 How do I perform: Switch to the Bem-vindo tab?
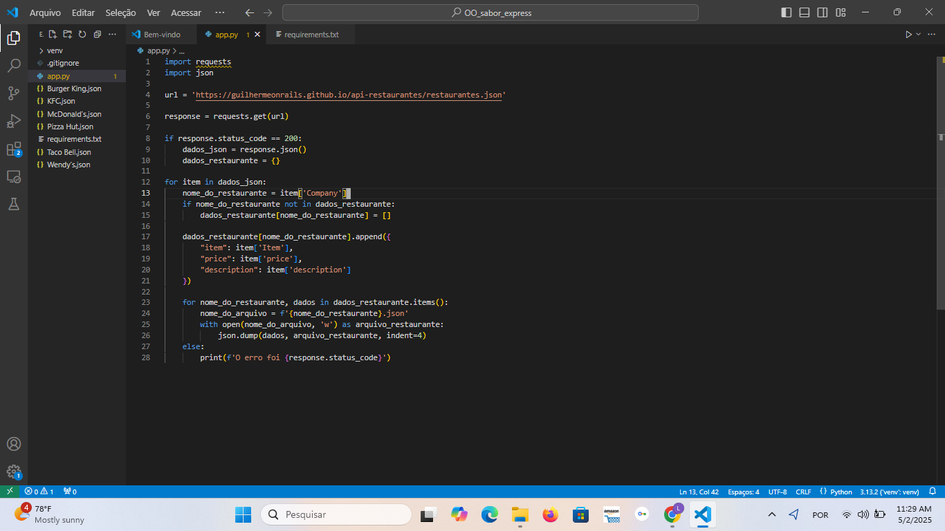(x=162, y=34)
